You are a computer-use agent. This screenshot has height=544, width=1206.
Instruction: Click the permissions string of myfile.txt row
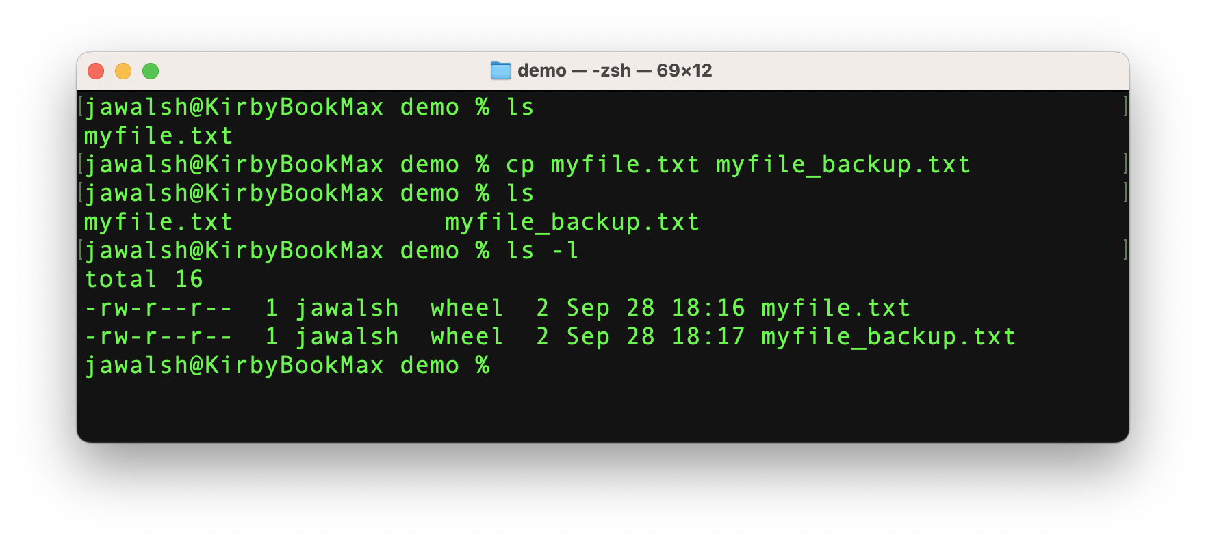click(159, 308)
